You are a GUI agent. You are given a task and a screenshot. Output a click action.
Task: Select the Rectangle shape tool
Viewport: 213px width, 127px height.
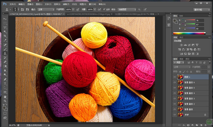point(5,92)
